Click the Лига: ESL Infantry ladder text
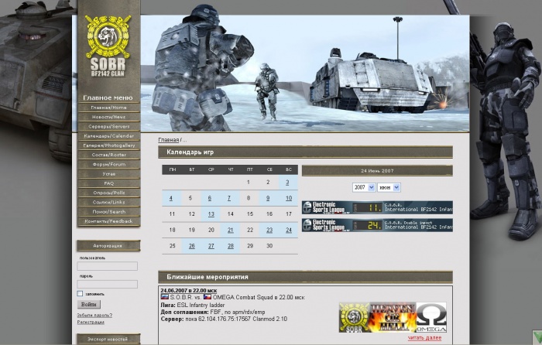This screenshot has height=345, width=542. [x=193, y=306]
